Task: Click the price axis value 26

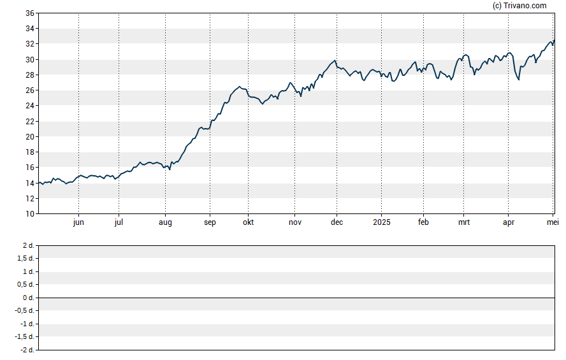Action: (x=29, y=90)
